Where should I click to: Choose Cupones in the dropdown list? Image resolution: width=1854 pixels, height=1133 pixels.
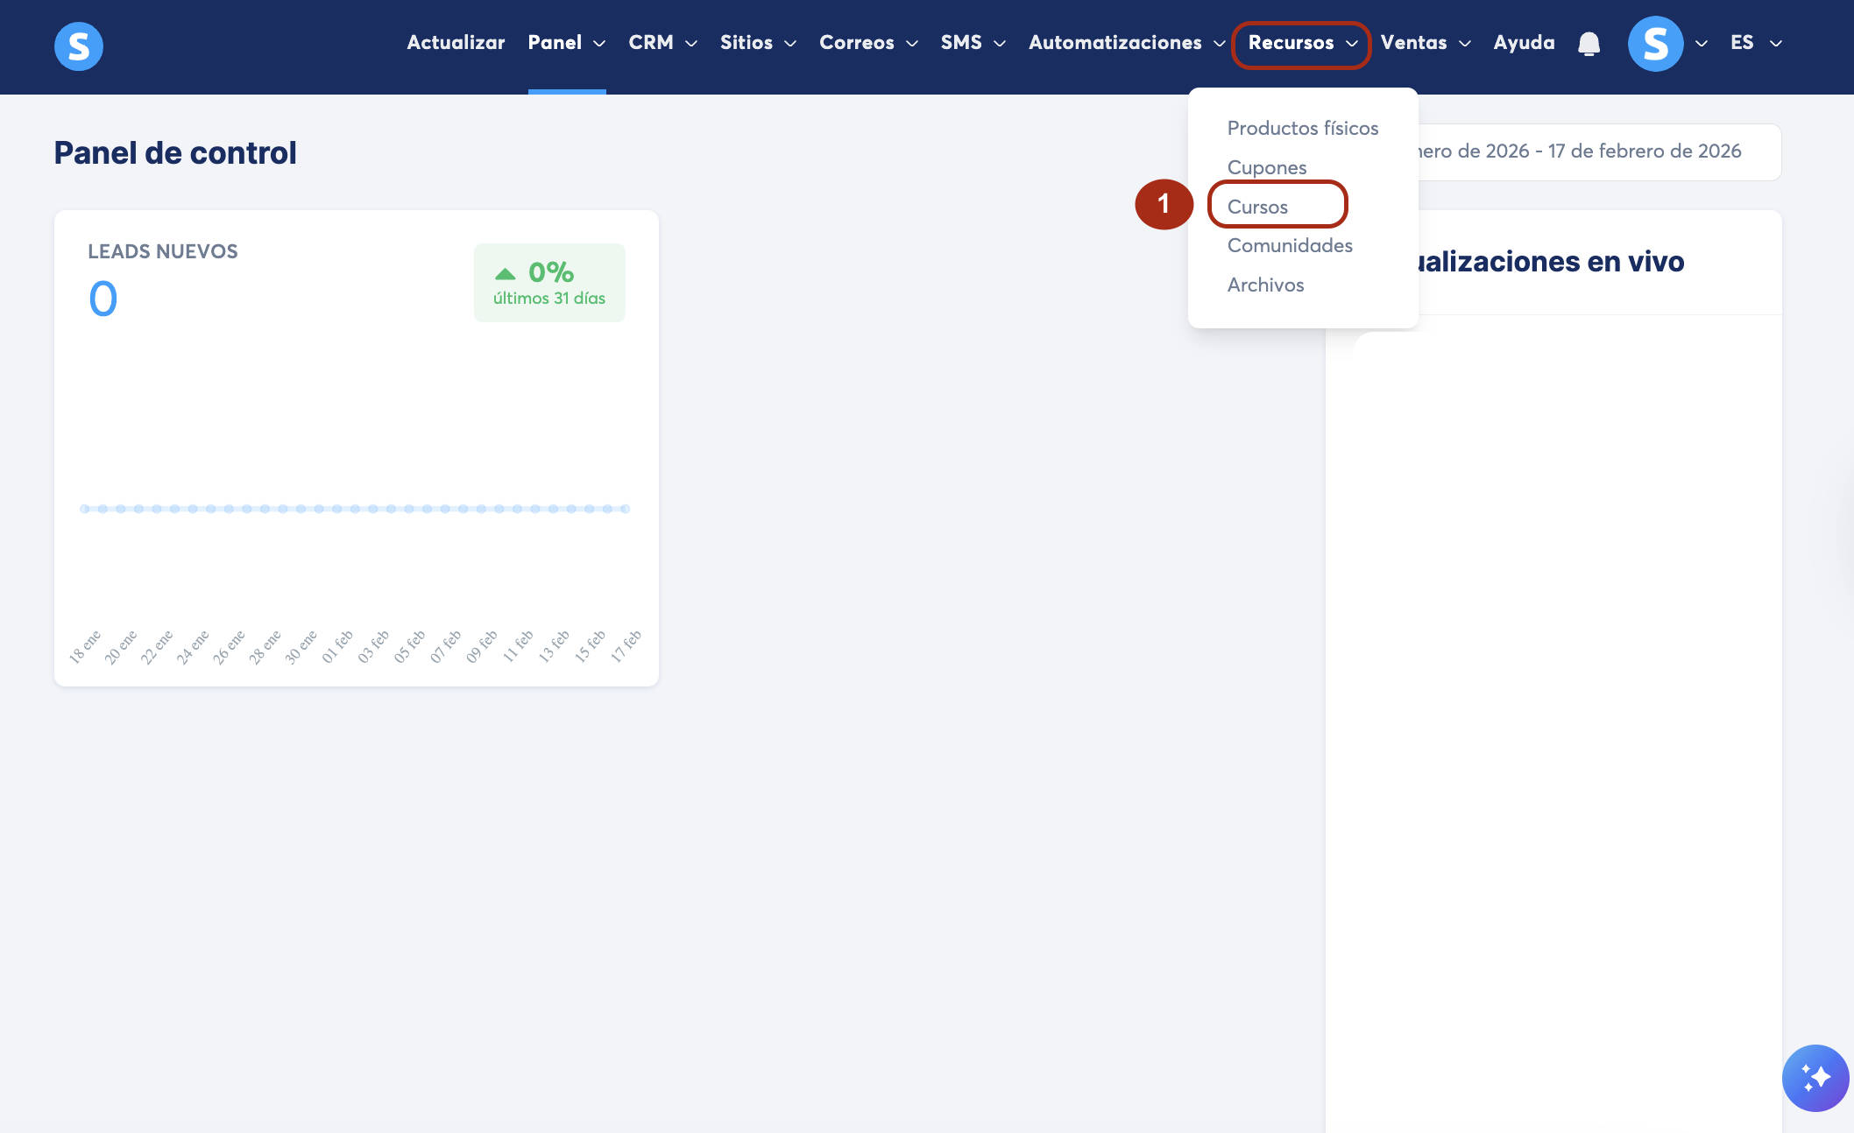point(1266,167)
